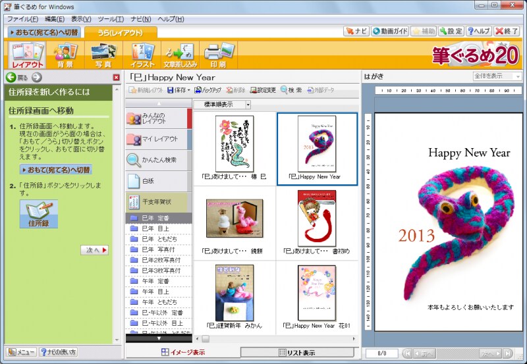527x364 pixels.
Task: Switch to リスト表示 list view
Action: pos(296,353)
